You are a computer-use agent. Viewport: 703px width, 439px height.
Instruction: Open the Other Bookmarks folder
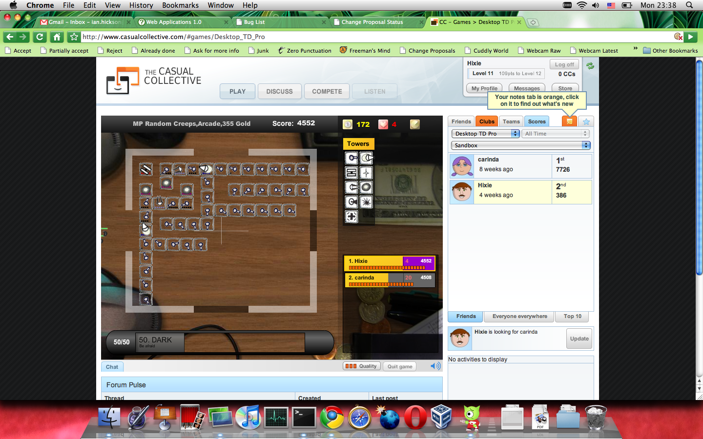click(x=670, y=51)
